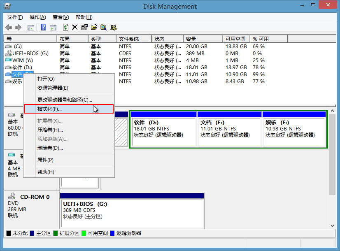
Task: Click the blue Help question mark icon
Action: (x=43, y=28)
